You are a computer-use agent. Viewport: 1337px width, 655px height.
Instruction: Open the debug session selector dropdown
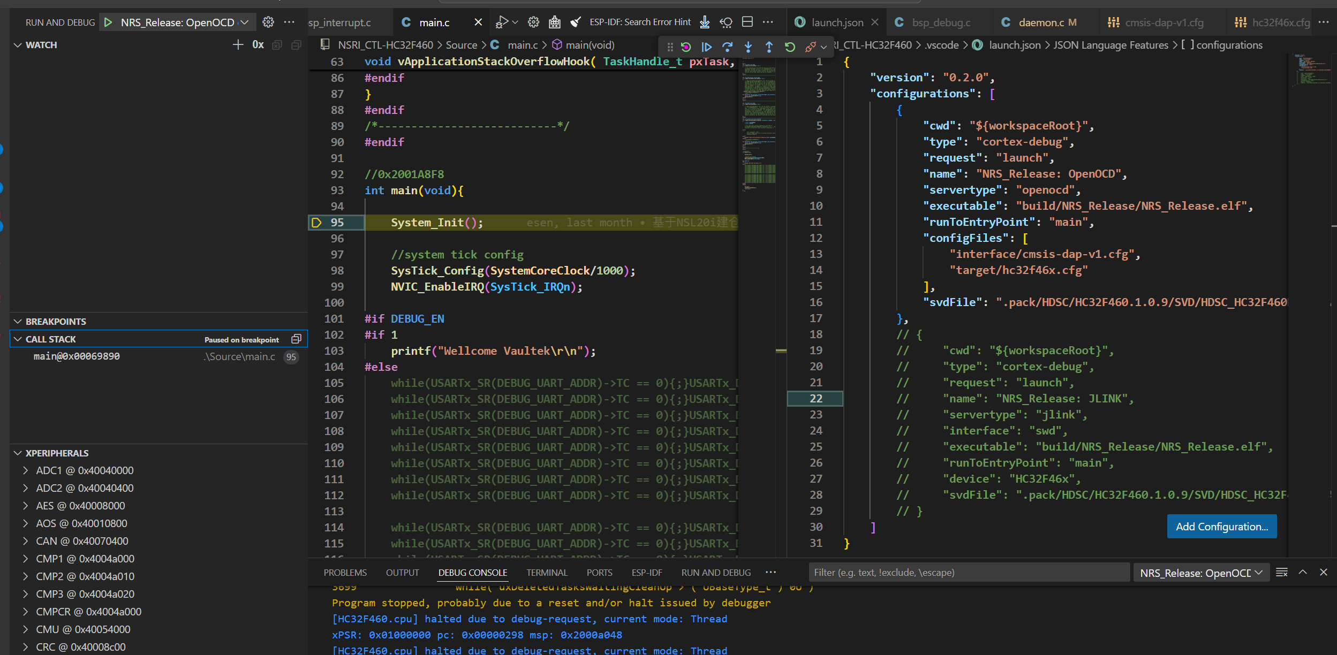click(1202, 573)
